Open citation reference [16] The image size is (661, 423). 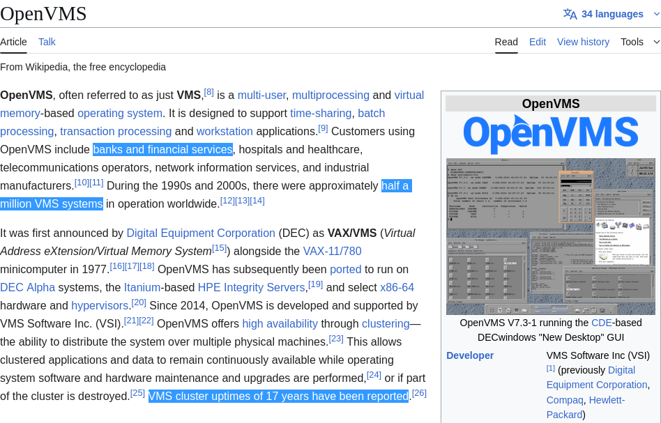(117, 266)
